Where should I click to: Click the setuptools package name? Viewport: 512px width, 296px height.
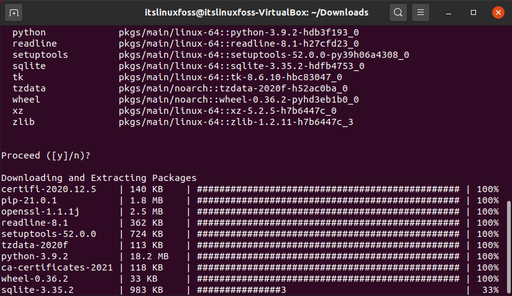tap(40, 55)
